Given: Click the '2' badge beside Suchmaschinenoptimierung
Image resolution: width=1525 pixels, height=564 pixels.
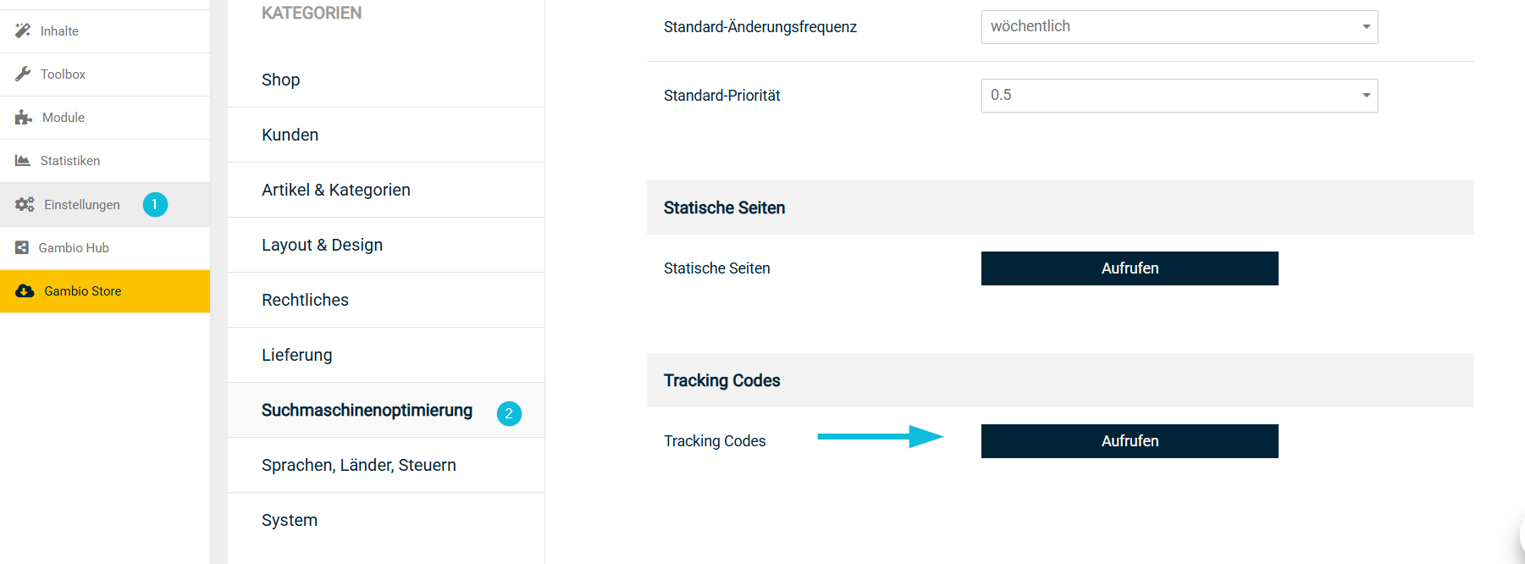Looking at the screenshot, I should pos(508,414).
